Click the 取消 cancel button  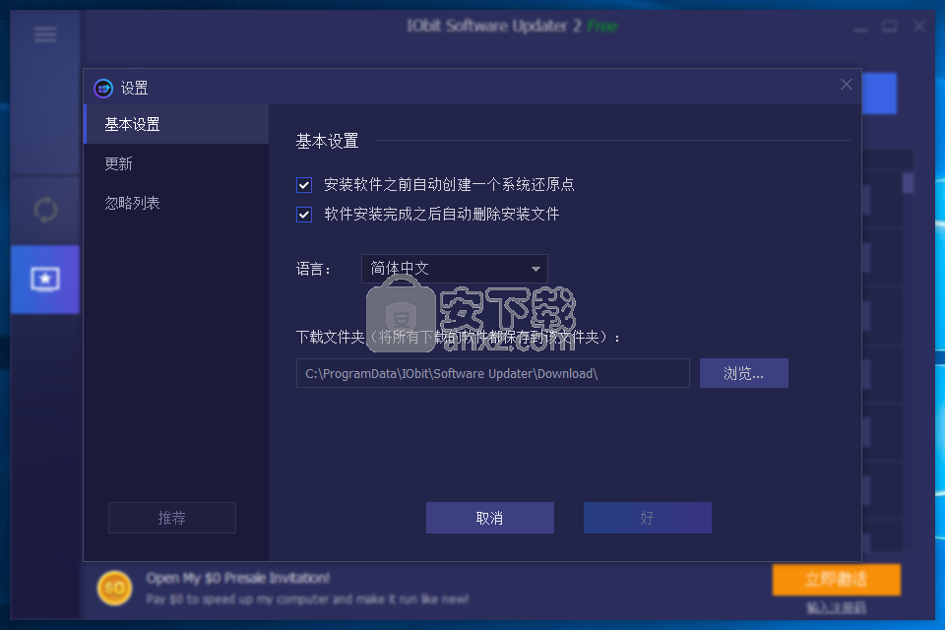coord(490,518)
